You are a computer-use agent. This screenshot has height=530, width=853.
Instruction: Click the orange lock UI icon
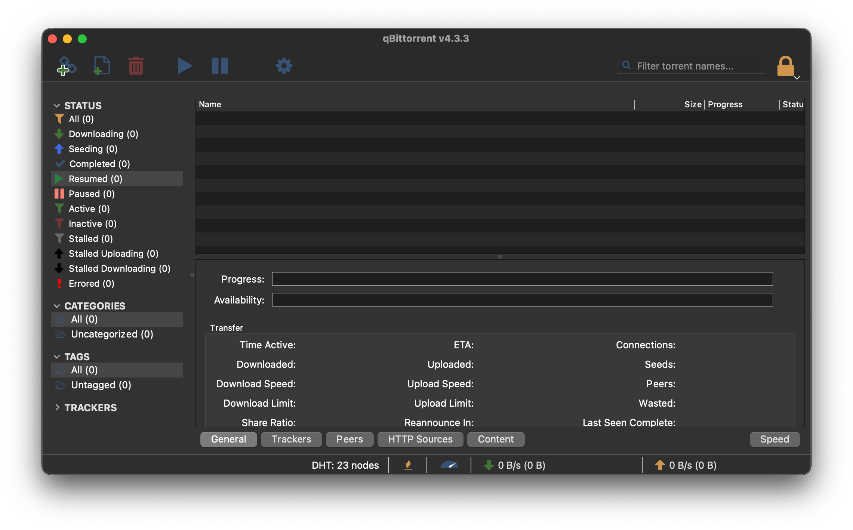785,66
